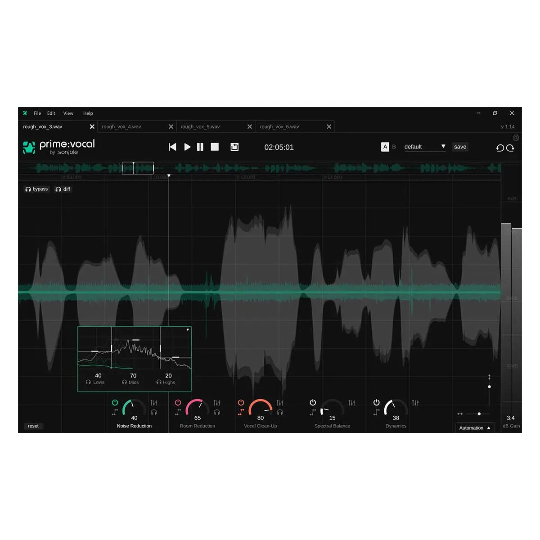This screenshot has height=540, width=540.
Task: Solo Noise Reduction with its headphone icon
Action: click(x=154, y=412)
